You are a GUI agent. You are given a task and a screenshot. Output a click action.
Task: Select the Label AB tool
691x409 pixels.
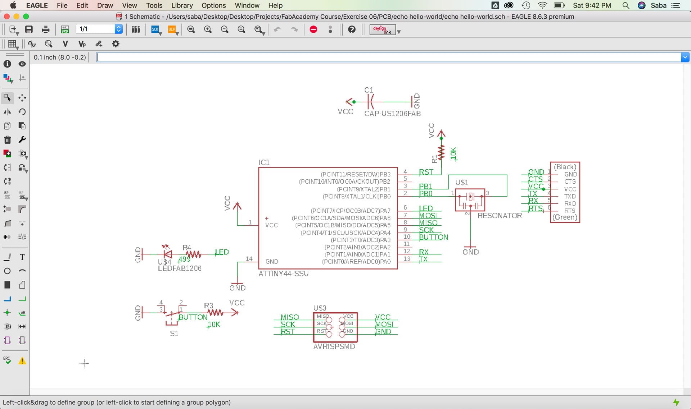click(x=22, y=313)
